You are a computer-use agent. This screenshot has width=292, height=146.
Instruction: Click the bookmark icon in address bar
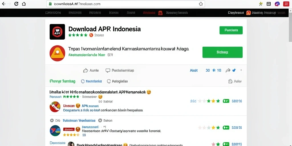pos(201,4)
